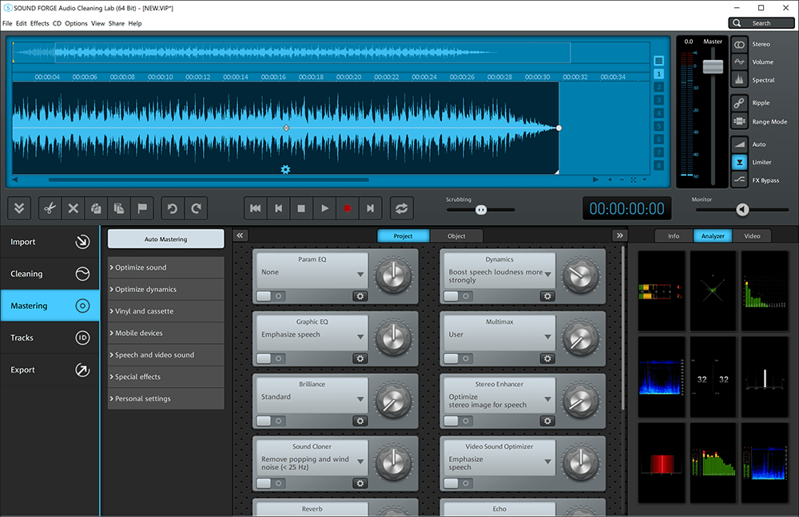Open the Tracks section
Screen dimensions: 799x517
tap(50, 337)
